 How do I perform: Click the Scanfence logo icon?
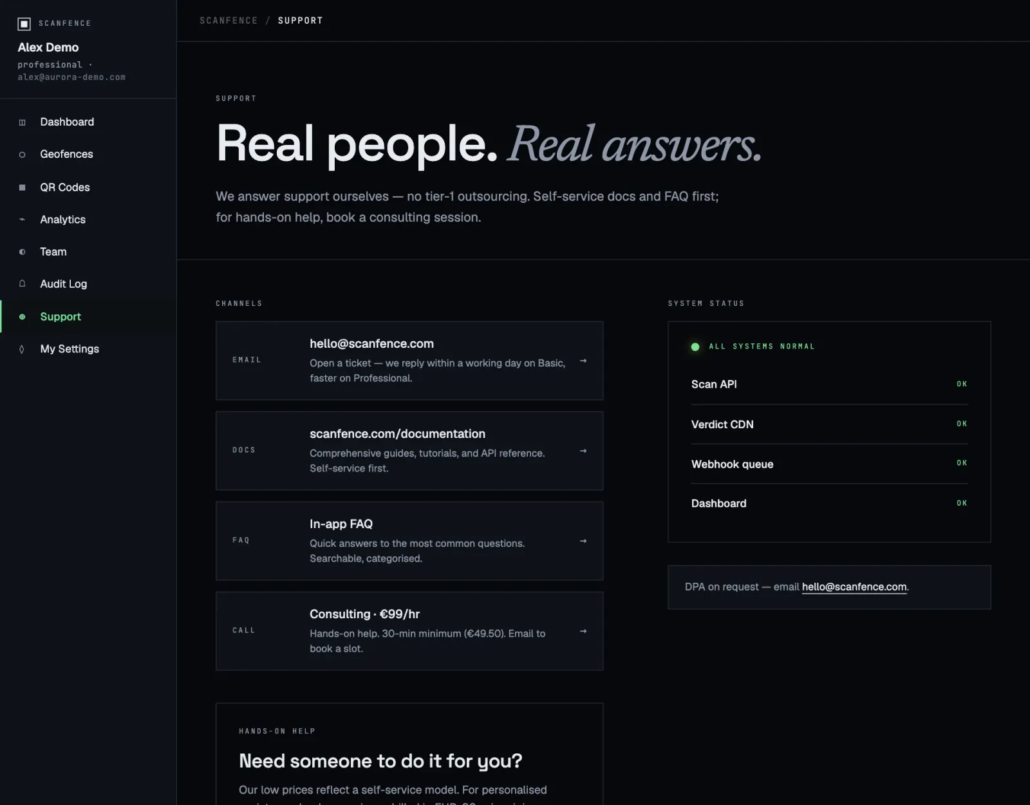tap(24, 24)
